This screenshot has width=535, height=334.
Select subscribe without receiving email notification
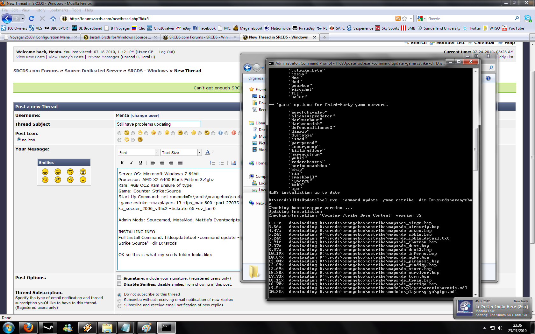pyautogui.click(x=119, y=300)
